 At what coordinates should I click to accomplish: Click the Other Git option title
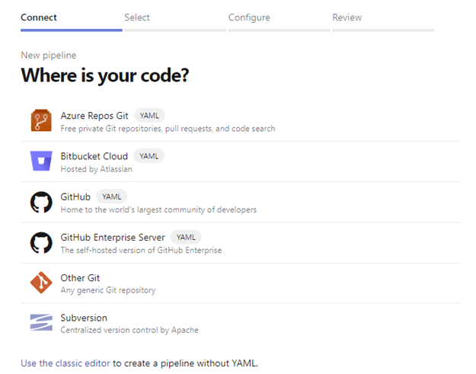[80, 278]
